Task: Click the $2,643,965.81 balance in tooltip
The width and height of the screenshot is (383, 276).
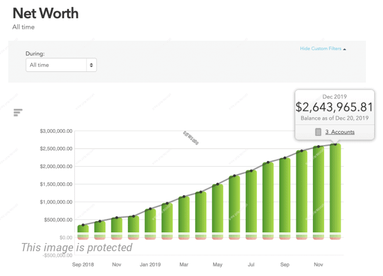Action: 334,107
